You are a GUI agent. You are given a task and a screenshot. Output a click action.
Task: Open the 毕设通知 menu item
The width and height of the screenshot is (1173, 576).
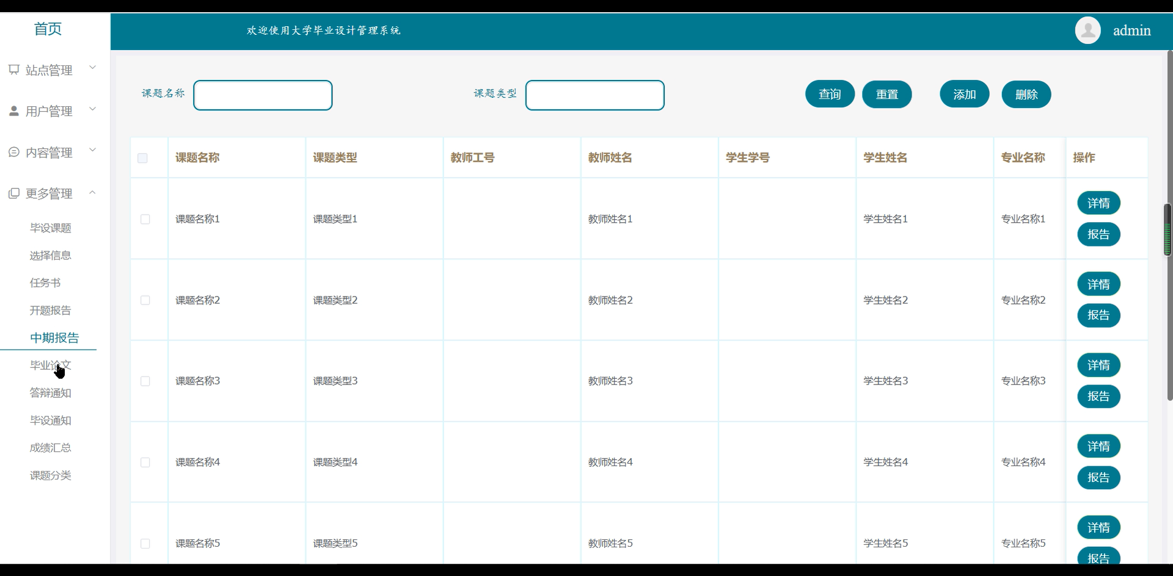[x=51, y=420]
